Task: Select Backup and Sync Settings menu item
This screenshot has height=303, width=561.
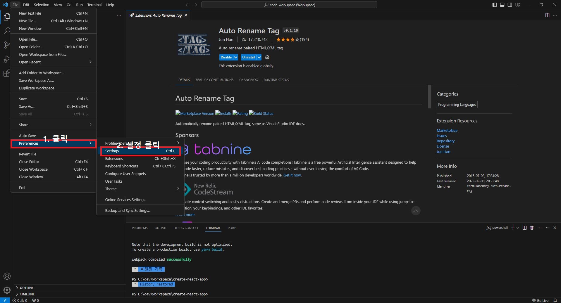Action: point(140,210)
